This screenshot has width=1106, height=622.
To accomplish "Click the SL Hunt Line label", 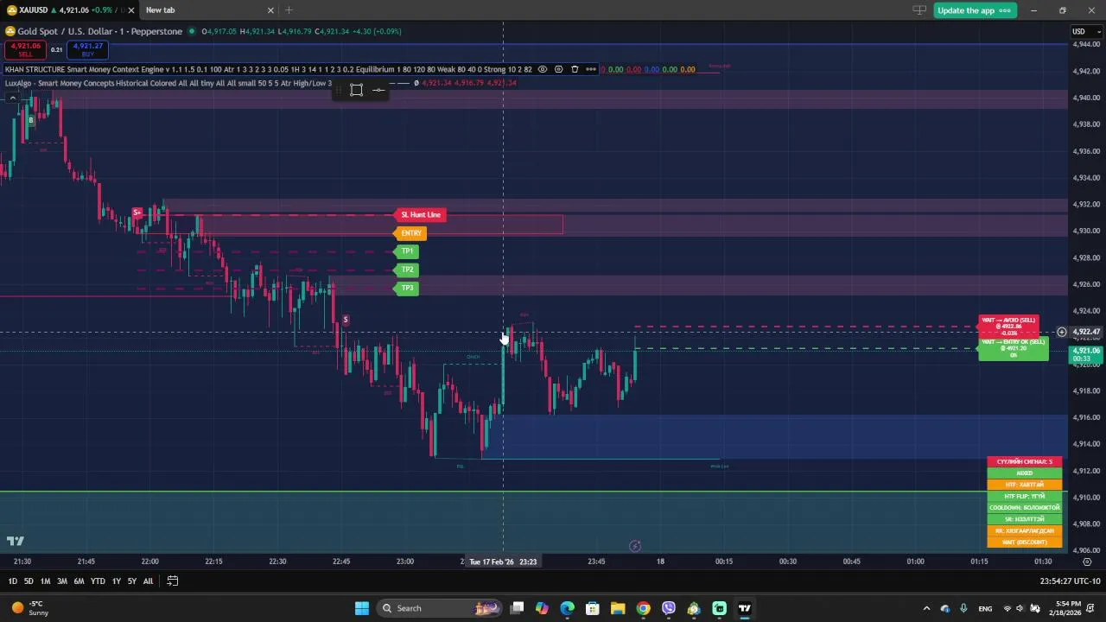I will (x=421, y=214).
